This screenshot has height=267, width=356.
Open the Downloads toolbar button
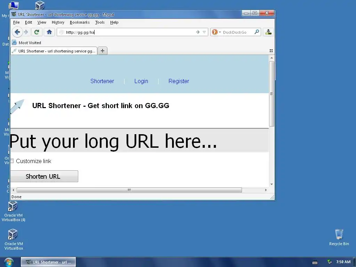(x=268, y=32)
